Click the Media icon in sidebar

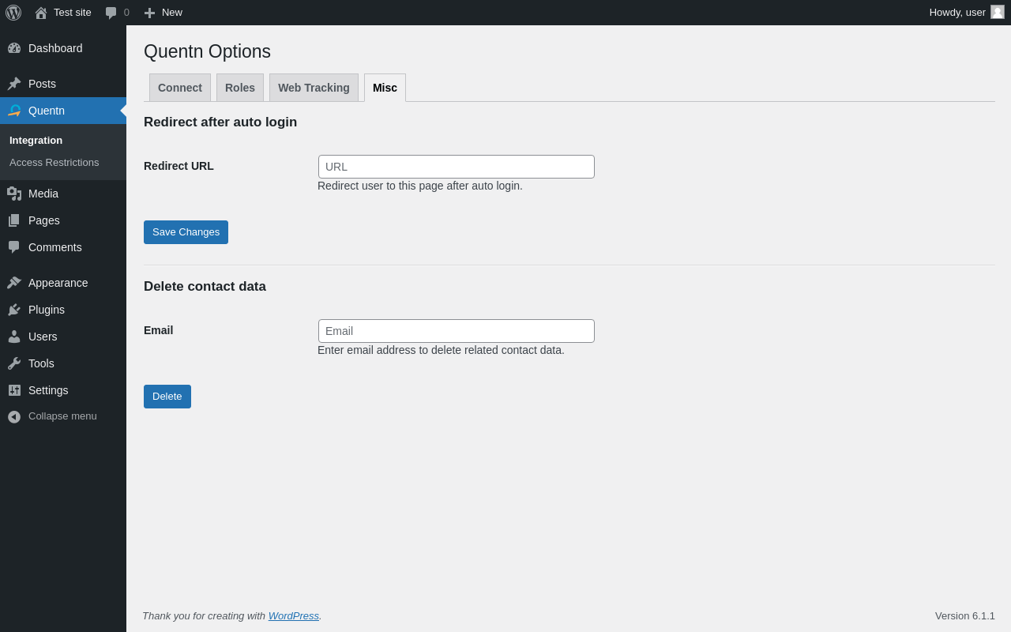[14, 194]
